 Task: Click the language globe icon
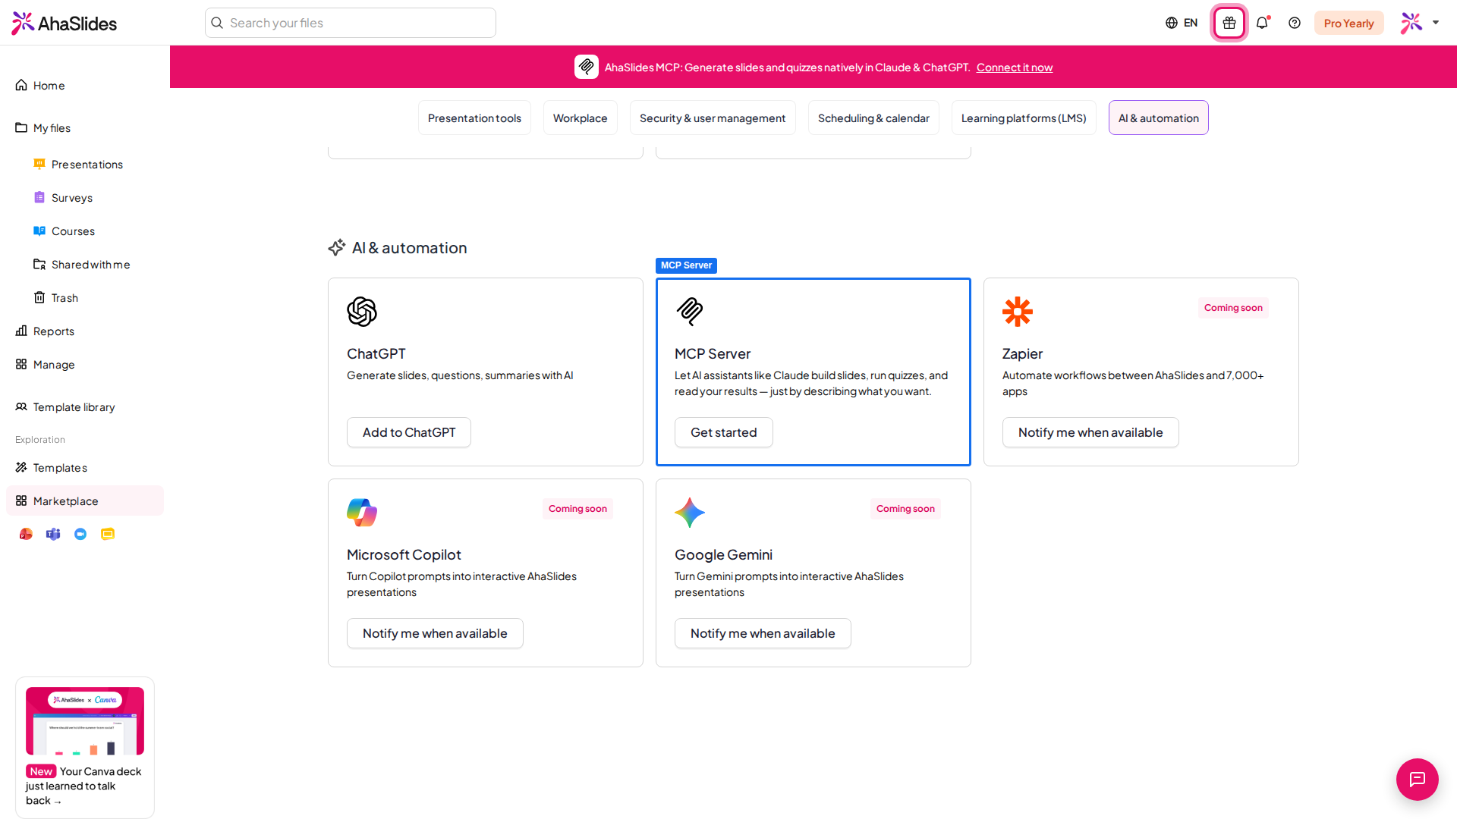click(1172, 23)
